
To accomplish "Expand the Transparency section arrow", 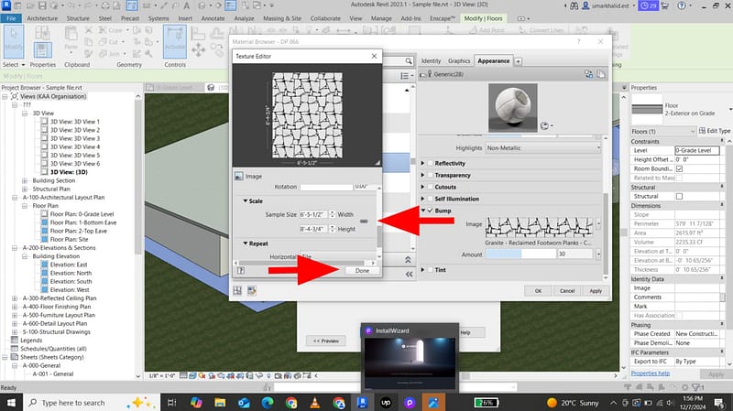I will click(x=421, y=175).
